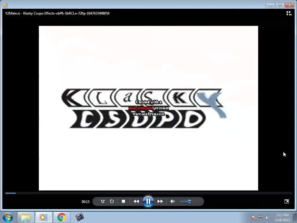Viewport: 297px width, 223px height.
Task: Close the media player window
Action: tap(290, 5)
